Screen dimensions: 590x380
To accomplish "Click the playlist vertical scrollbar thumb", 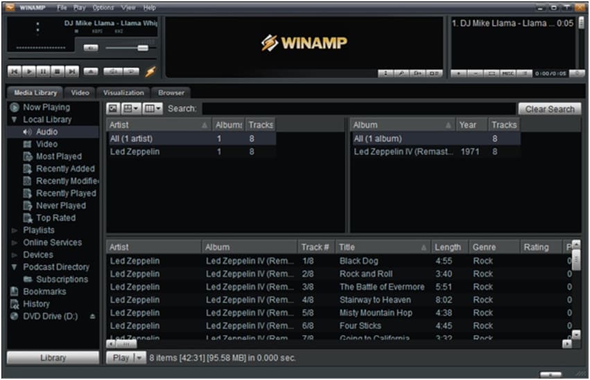I will 582,23.
